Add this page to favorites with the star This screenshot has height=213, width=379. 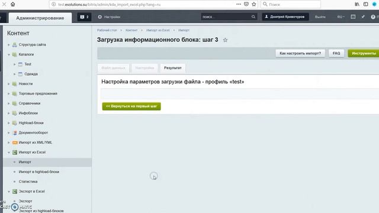225,40
